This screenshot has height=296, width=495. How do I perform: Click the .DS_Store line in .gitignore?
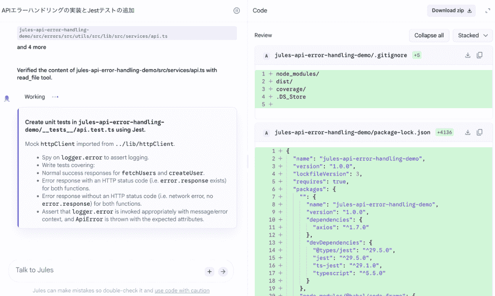(x=374, y=97)
